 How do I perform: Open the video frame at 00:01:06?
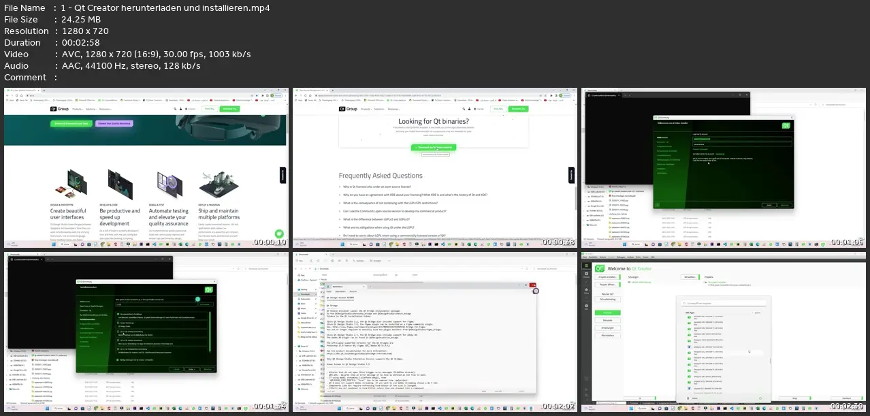tap(723, 167)
